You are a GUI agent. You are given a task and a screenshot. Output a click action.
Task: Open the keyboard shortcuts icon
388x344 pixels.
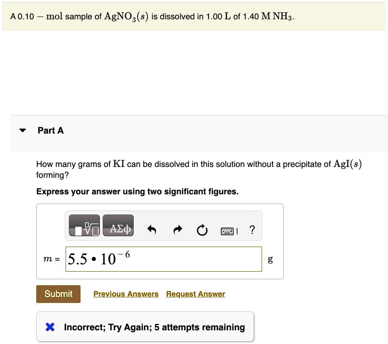pos(228,231)
